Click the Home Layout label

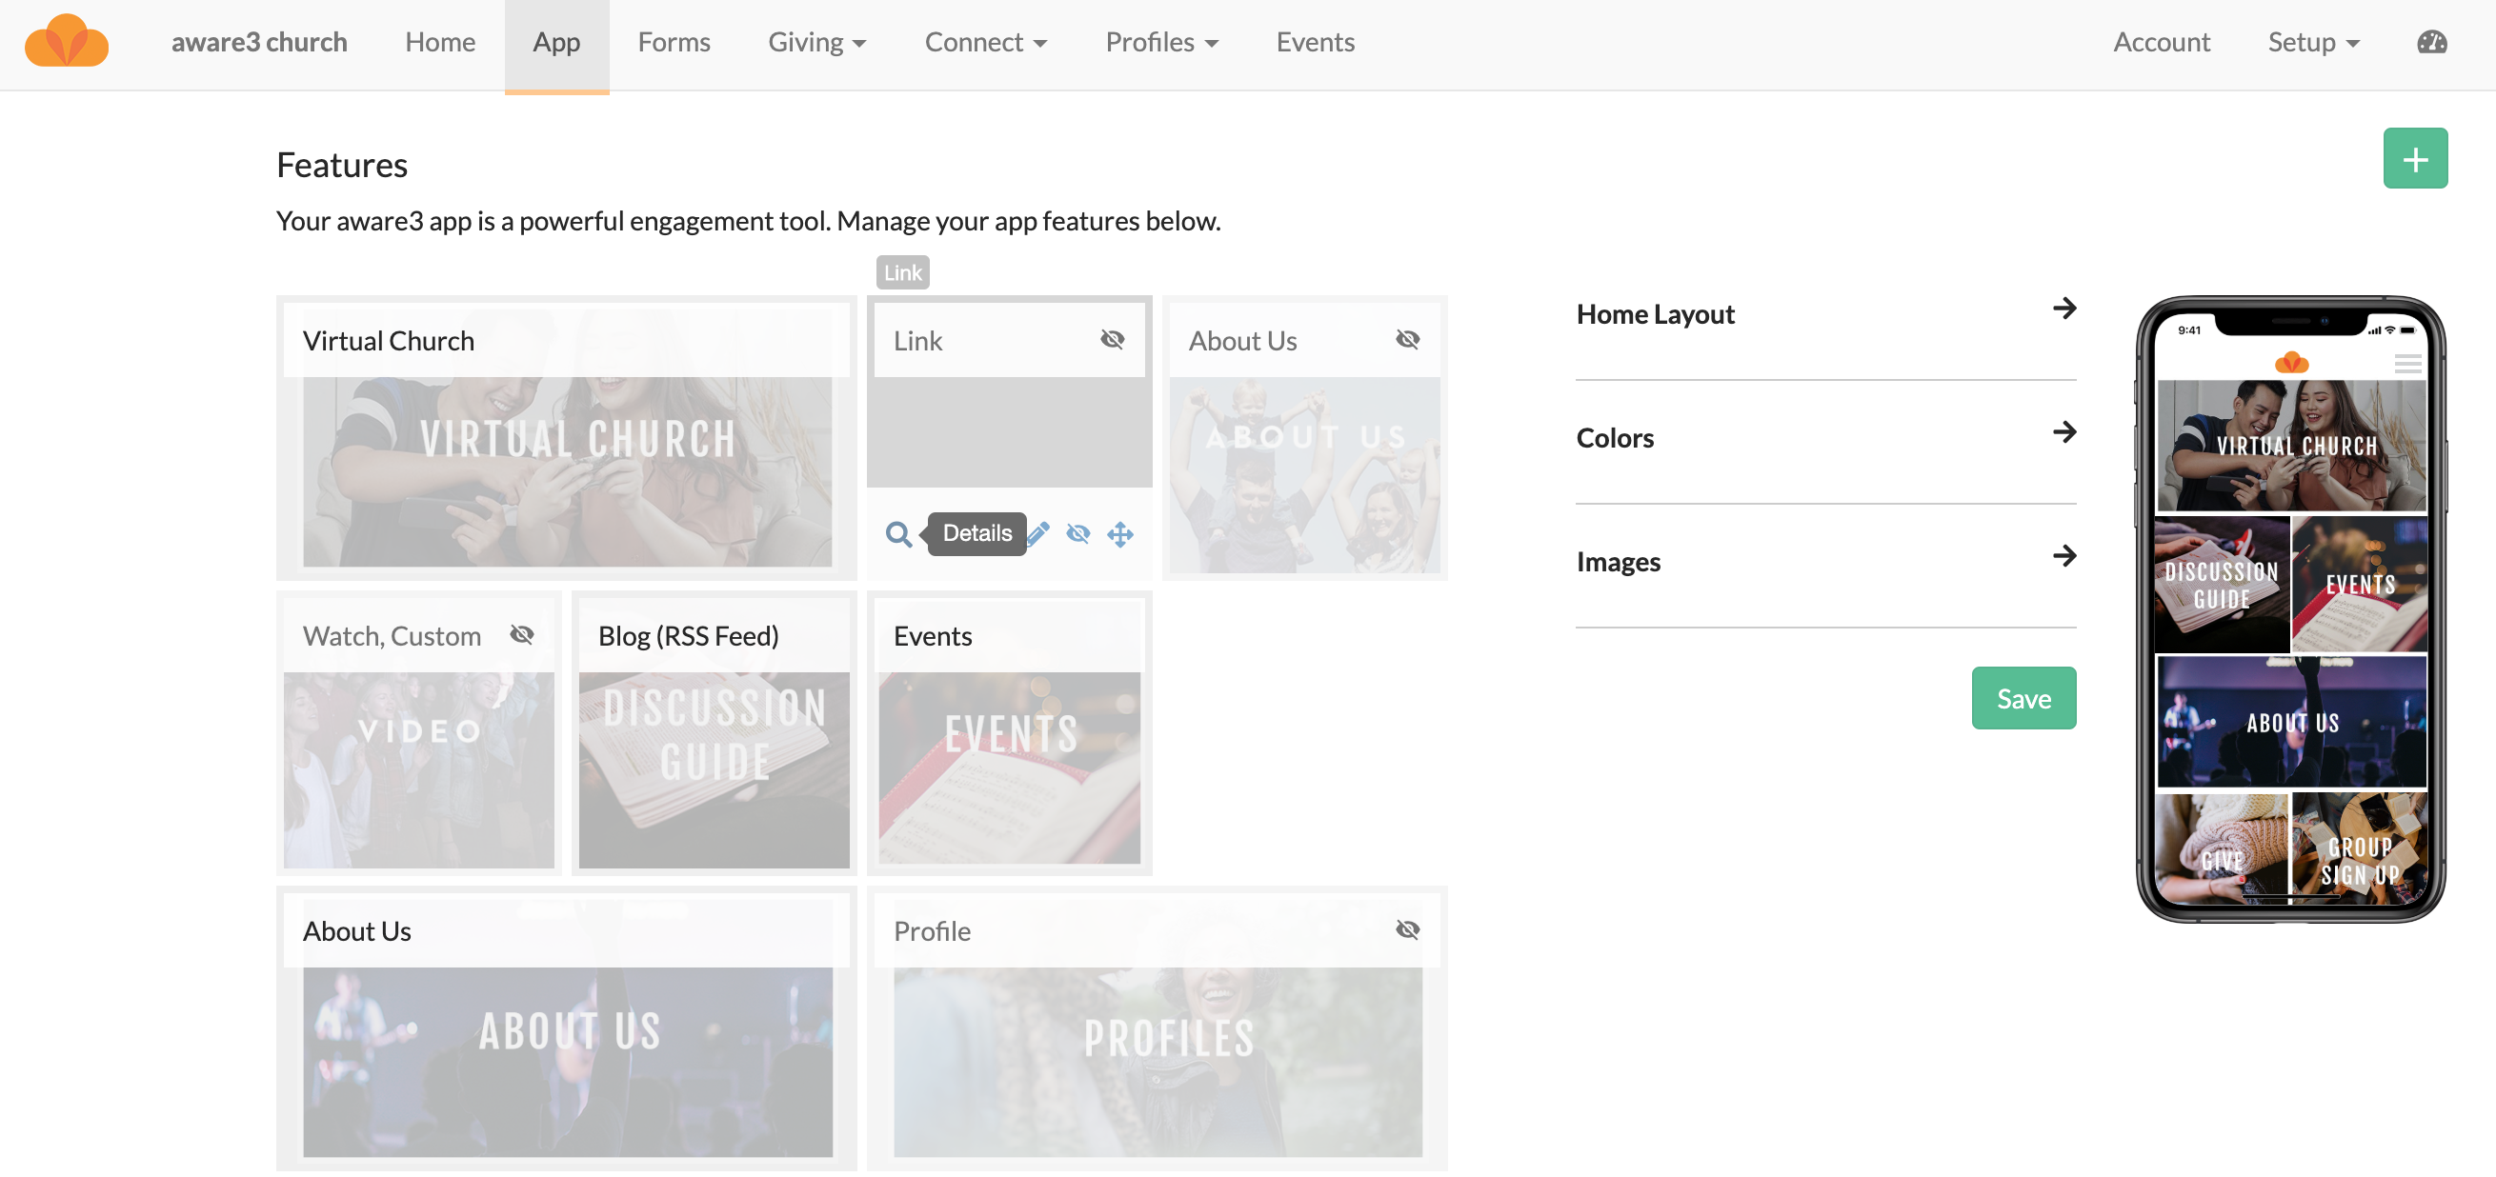(x=1654, y=314)
